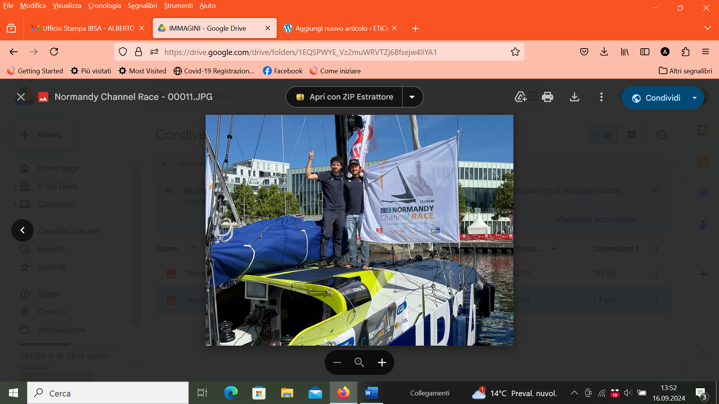Bookmark this page with the star icon
719x404 pixels.
[x=515, y=52]
